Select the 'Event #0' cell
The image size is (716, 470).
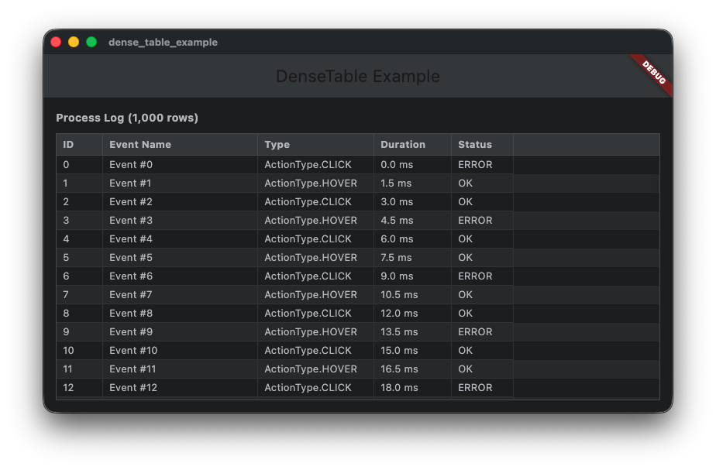[x=180, y=165]
